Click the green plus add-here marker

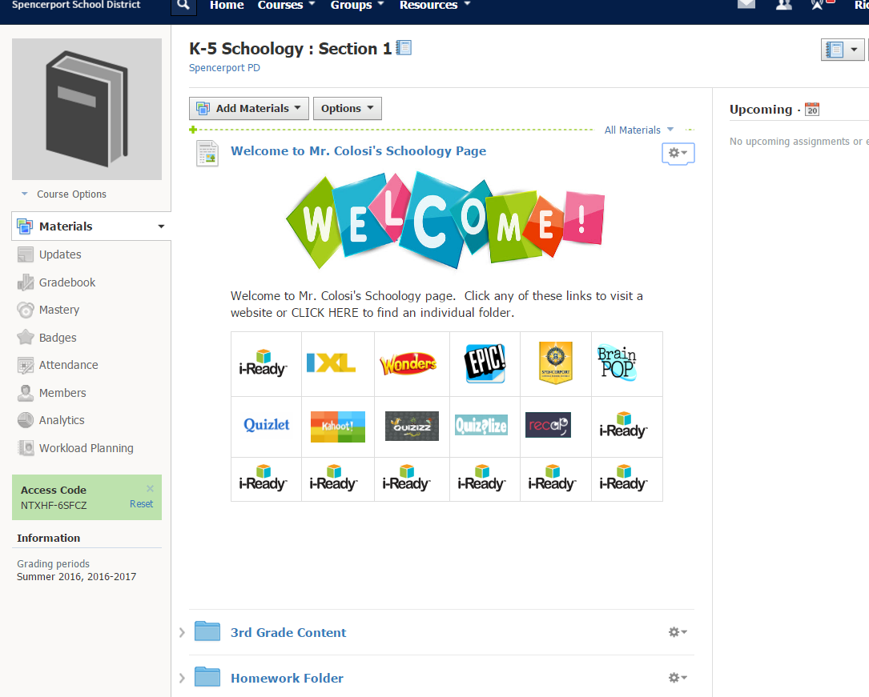coord(193,130)
